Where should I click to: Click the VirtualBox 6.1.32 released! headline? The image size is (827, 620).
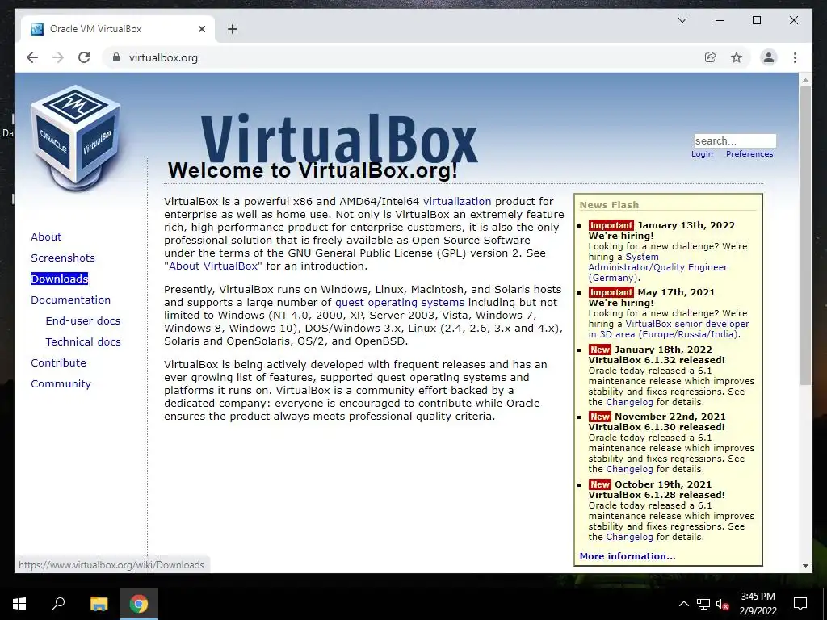[657, 360]
